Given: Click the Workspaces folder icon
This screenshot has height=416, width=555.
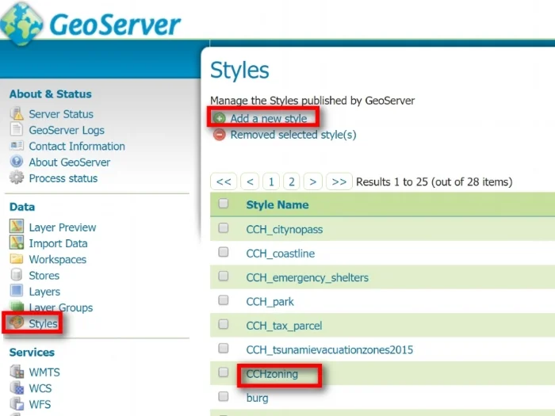Looking at the screenshot, I should pos(17,259).
